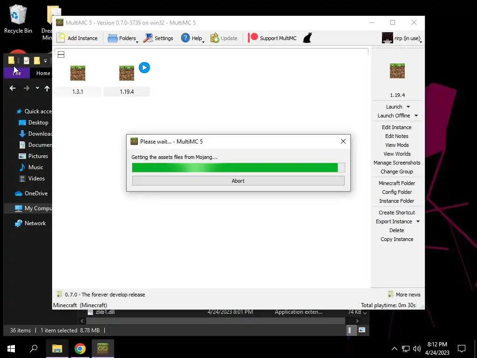477x358 pixels.
Task: Click Export Instance
Action: 394,221
